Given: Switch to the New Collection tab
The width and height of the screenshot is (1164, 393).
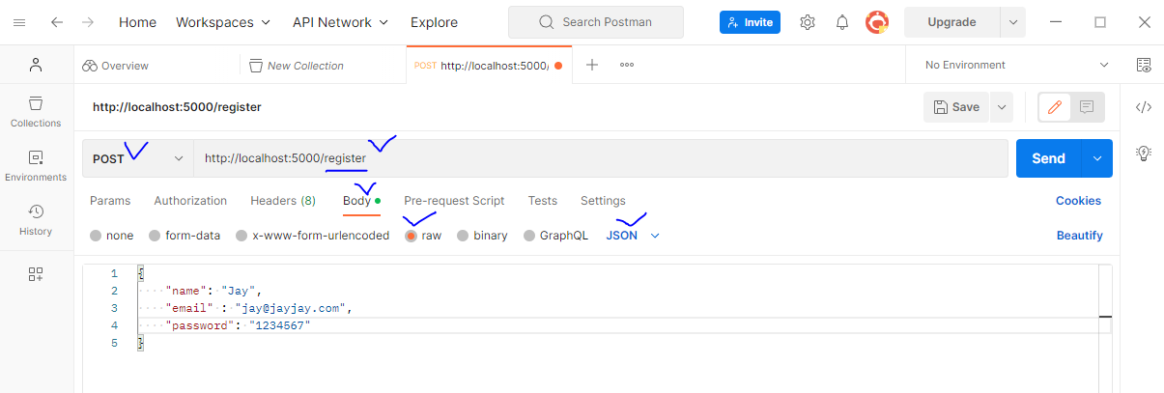Looking at the screenshot, I should coord(297,66).
